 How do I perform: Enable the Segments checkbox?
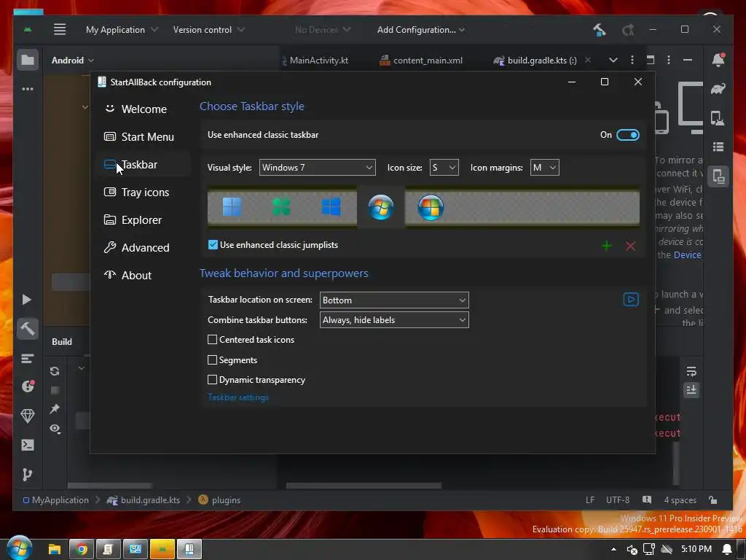[x=212, y=360]
